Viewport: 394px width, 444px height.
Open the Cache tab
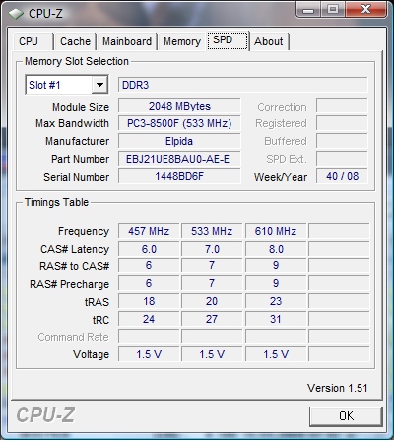pyautogui.click(x=75, y=41)
